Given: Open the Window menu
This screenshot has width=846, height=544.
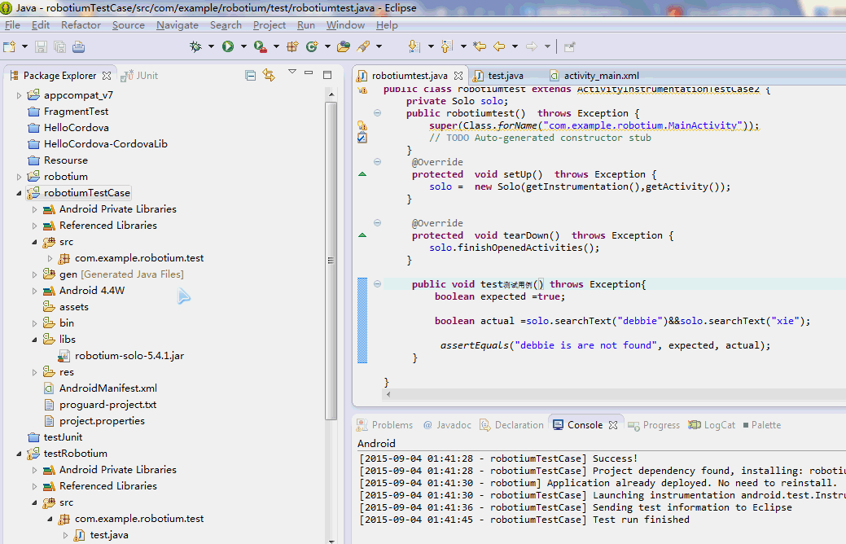Looking at the screenshot, I should pos(345,25).
